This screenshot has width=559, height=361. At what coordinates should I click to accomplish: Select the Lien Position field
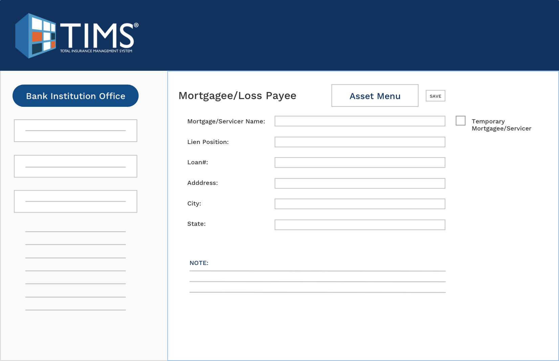tap(360, 142)
